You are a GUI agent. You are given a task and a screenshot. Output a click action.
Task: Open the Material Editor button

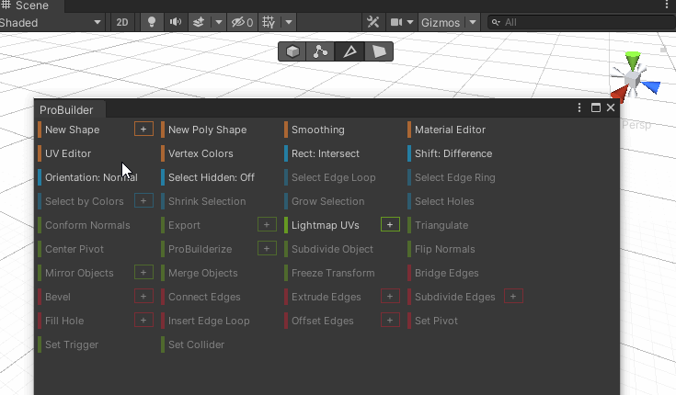click(450, 130)
